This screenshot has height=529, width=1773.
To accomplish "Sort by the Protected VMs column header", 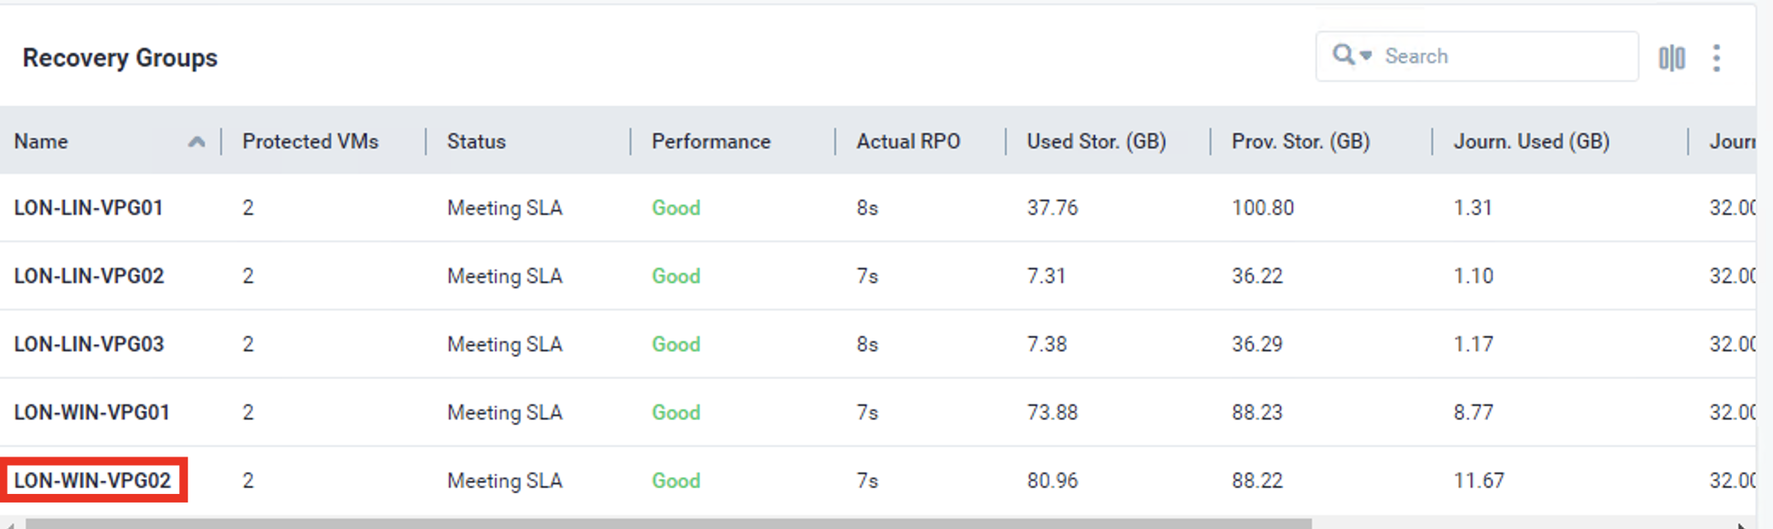I will 310,142.
